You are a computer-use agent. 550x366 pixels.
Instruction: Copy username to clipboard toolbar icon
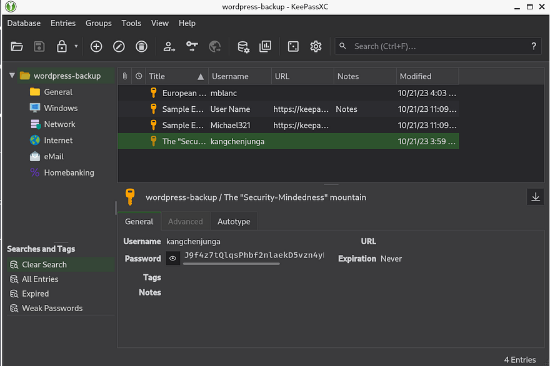pyautogui.click(x=169, y=46)
